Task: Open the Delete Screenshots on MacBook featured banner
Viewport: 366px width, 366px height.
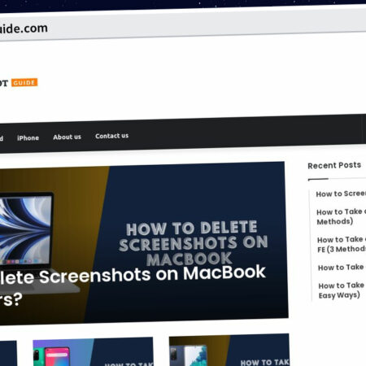Action: [144, 242]
